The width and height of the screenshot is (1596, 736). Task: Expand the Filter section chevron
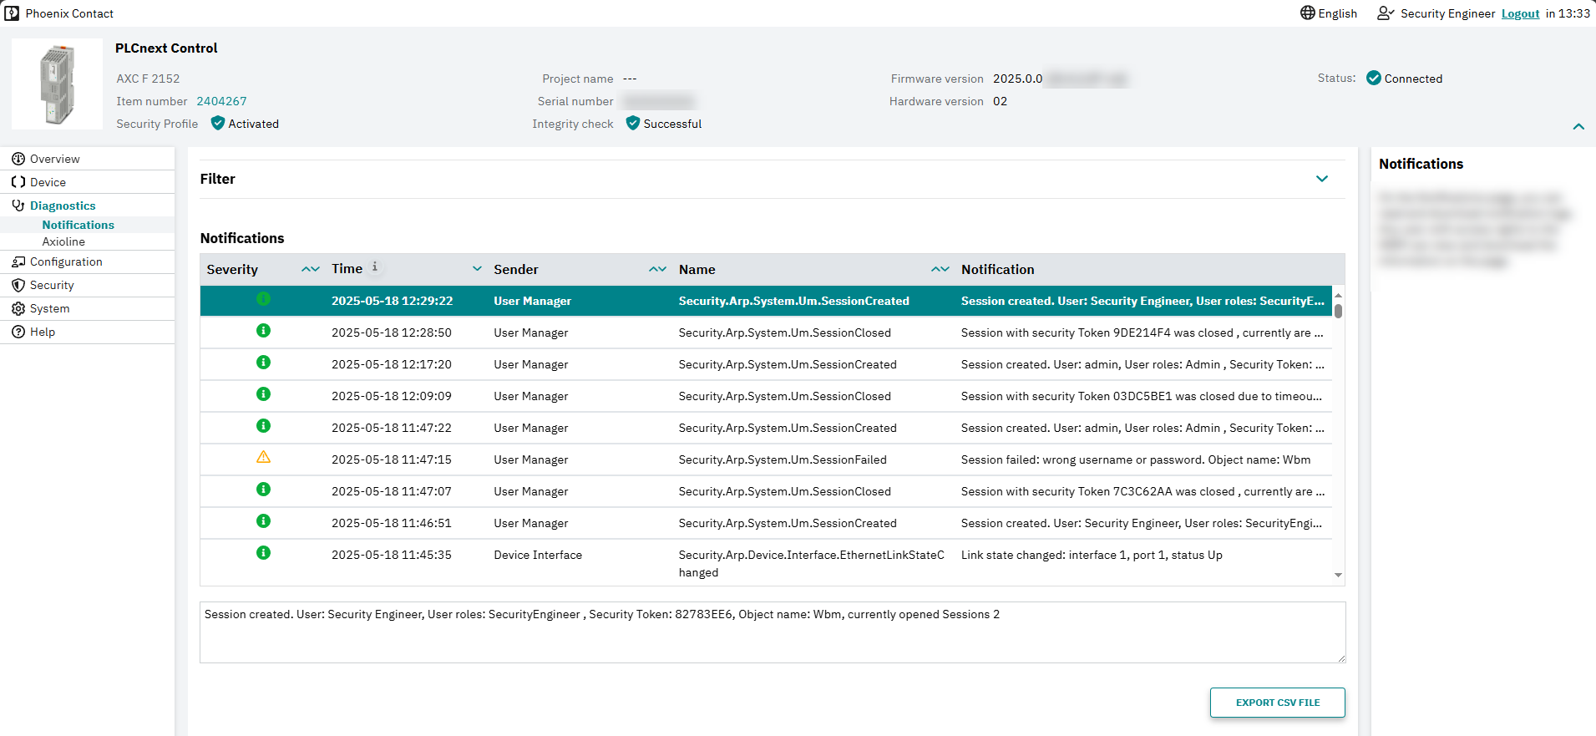(1322, 179)
